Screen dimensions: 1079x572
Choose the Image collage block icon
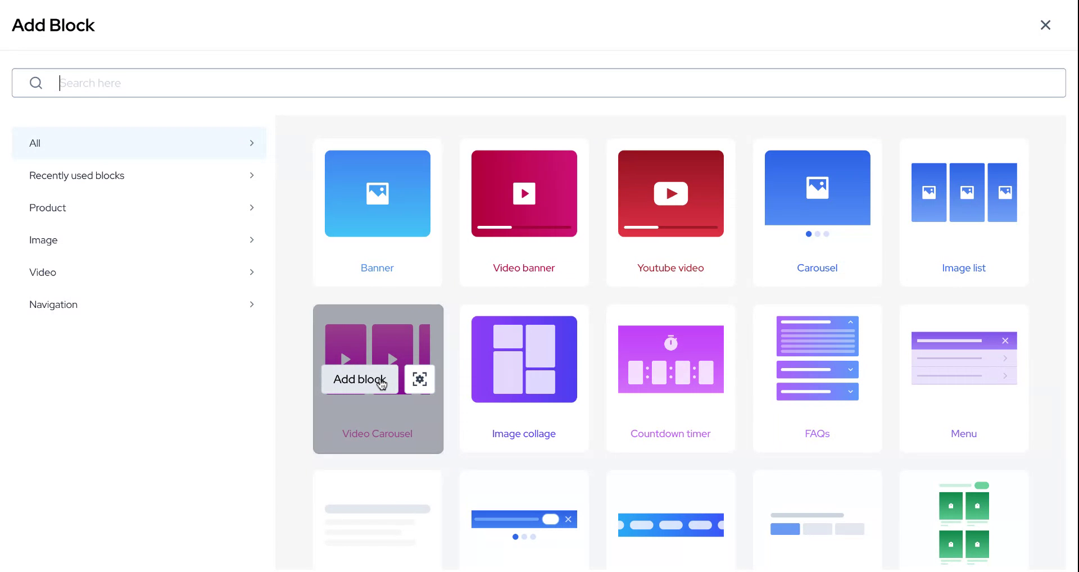click(x=524, y=359)
